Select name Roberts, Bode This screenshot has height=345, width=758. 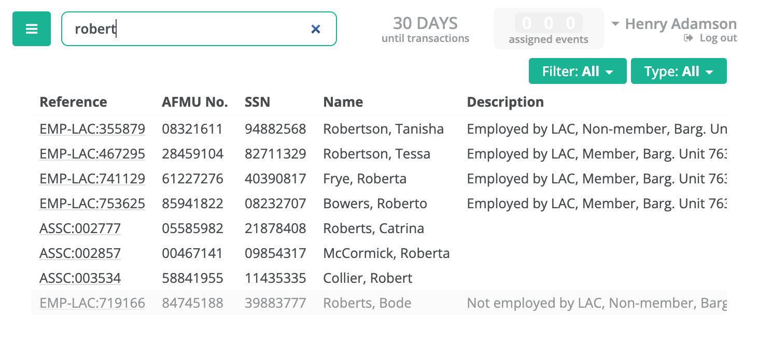pyautogui.click(x=367, y=303)
